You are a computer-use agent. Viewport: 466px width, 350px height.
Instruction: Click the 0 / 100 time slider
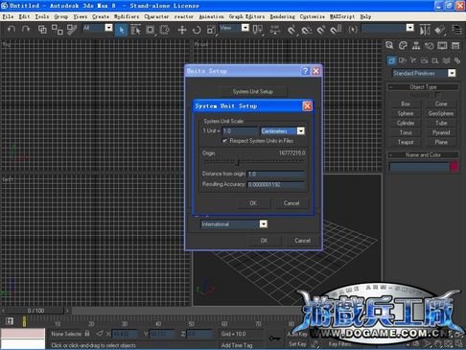[x=35, y=311]
